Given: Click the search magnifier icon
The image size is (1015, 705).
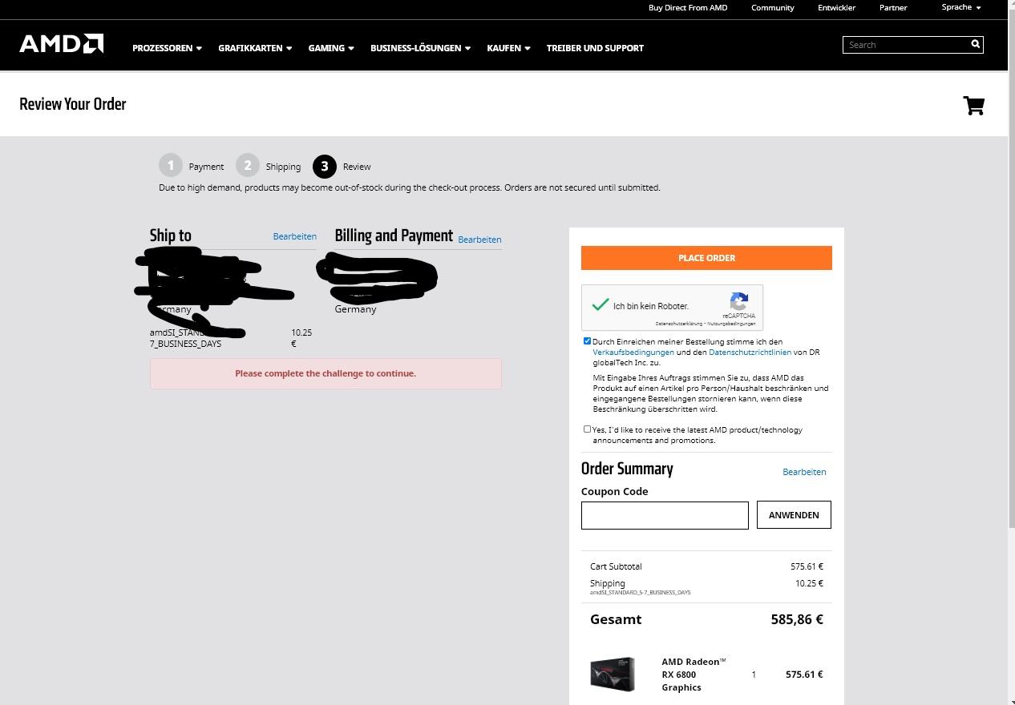Looking at the screenshot, I should coord(975,45).
